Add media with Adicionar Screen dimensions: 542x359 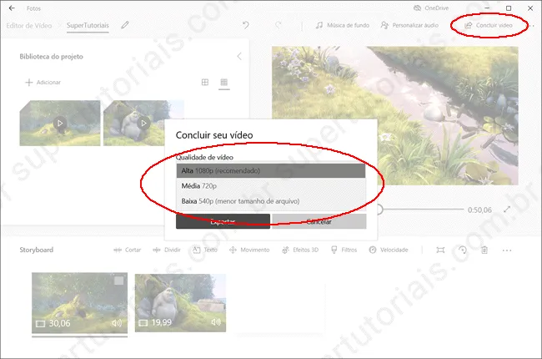click(43, 83)
